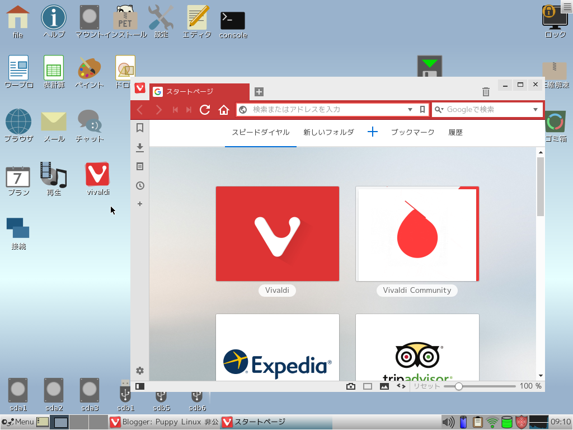The image size is (573, 430).
Task: Click the Vivaldi Community label
Action: 417,291
